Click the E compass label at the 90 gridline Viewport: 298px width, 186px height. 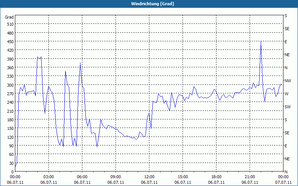coord(286,146)
